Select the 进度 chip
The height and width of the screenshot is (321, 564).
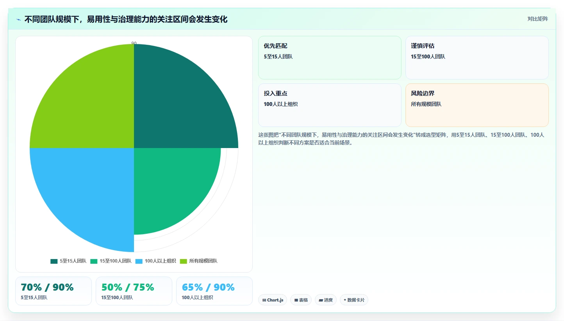[325, 300]
